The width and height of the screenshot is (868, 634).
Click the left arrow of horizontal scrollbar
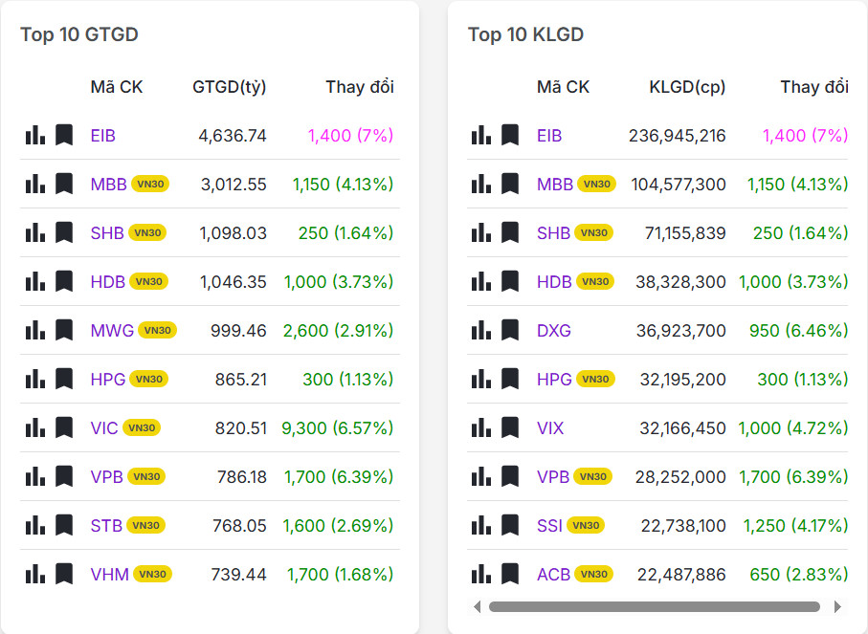click(478, 606)
